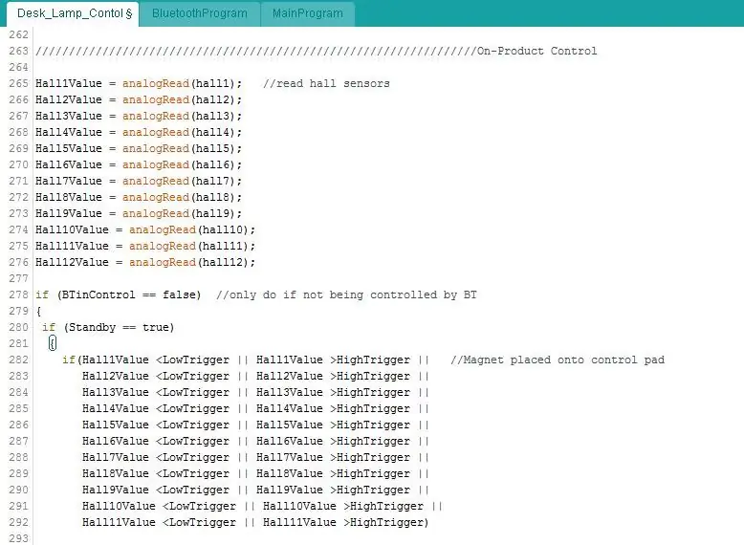Open the BluetoothProgram tab
This screenshot has height=545, width=744.
coord(199,13)
